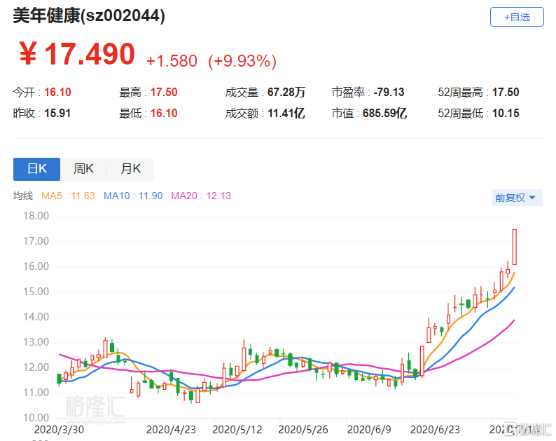Click the 均线 label
Screen dimensions: 556x441
point(23,196)
